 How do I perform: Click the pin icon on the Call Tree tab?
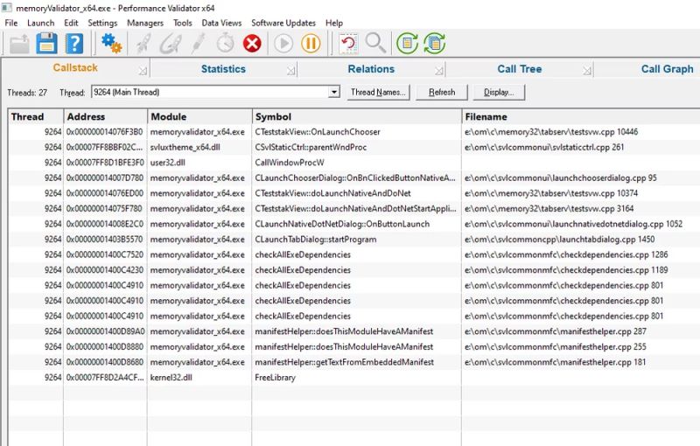(x=587, y=71)
